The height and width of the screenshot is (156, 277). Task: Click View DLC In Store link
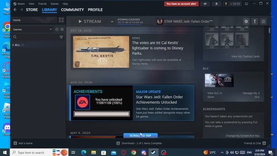tap(215, 95)
